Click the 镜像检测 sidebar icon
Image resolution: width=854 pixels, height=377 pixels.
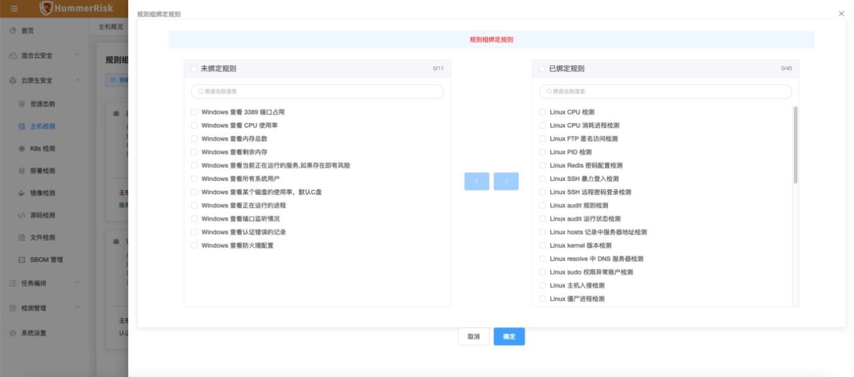[x=21, y=193]
